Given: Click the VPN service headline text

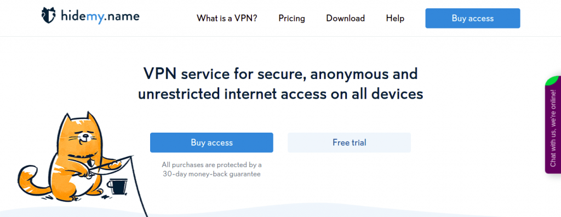Looking at the screenshot, I should (280, 84).
